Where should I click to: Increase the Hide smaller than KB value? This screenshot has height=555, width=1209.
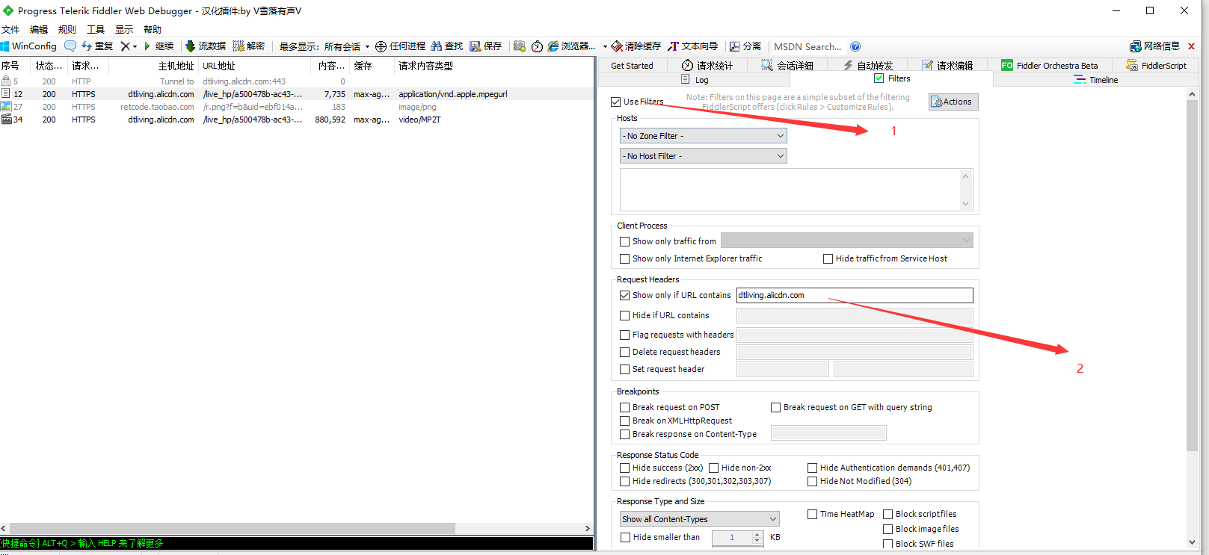pos(757,534)
